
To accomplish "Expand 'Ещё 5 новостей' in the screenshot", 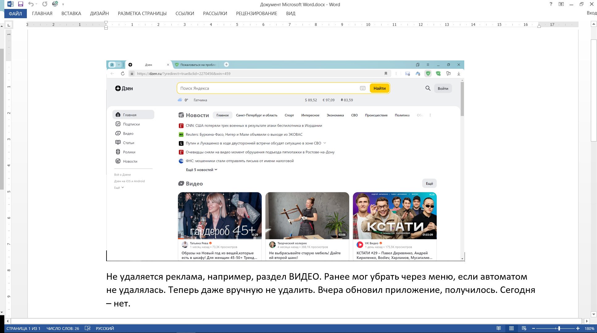I will pos(201,170).
